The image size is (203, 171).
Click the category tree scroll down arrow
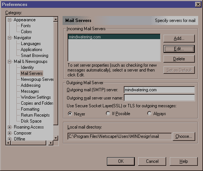[55, 138]
